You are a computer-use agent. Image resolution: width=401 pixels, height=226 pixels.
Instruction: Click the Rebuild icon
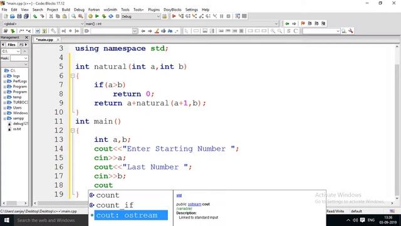tap(111, 16)
